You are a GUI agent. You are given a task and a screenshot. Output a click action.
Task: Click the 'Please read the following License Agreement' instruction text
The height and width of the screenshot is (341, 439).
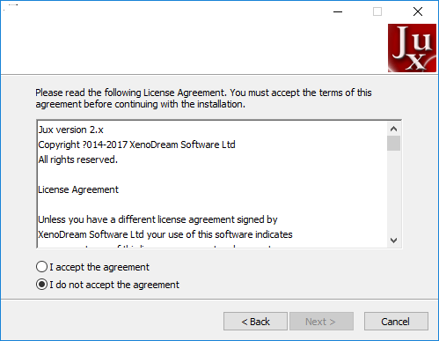tap(203, 99)
